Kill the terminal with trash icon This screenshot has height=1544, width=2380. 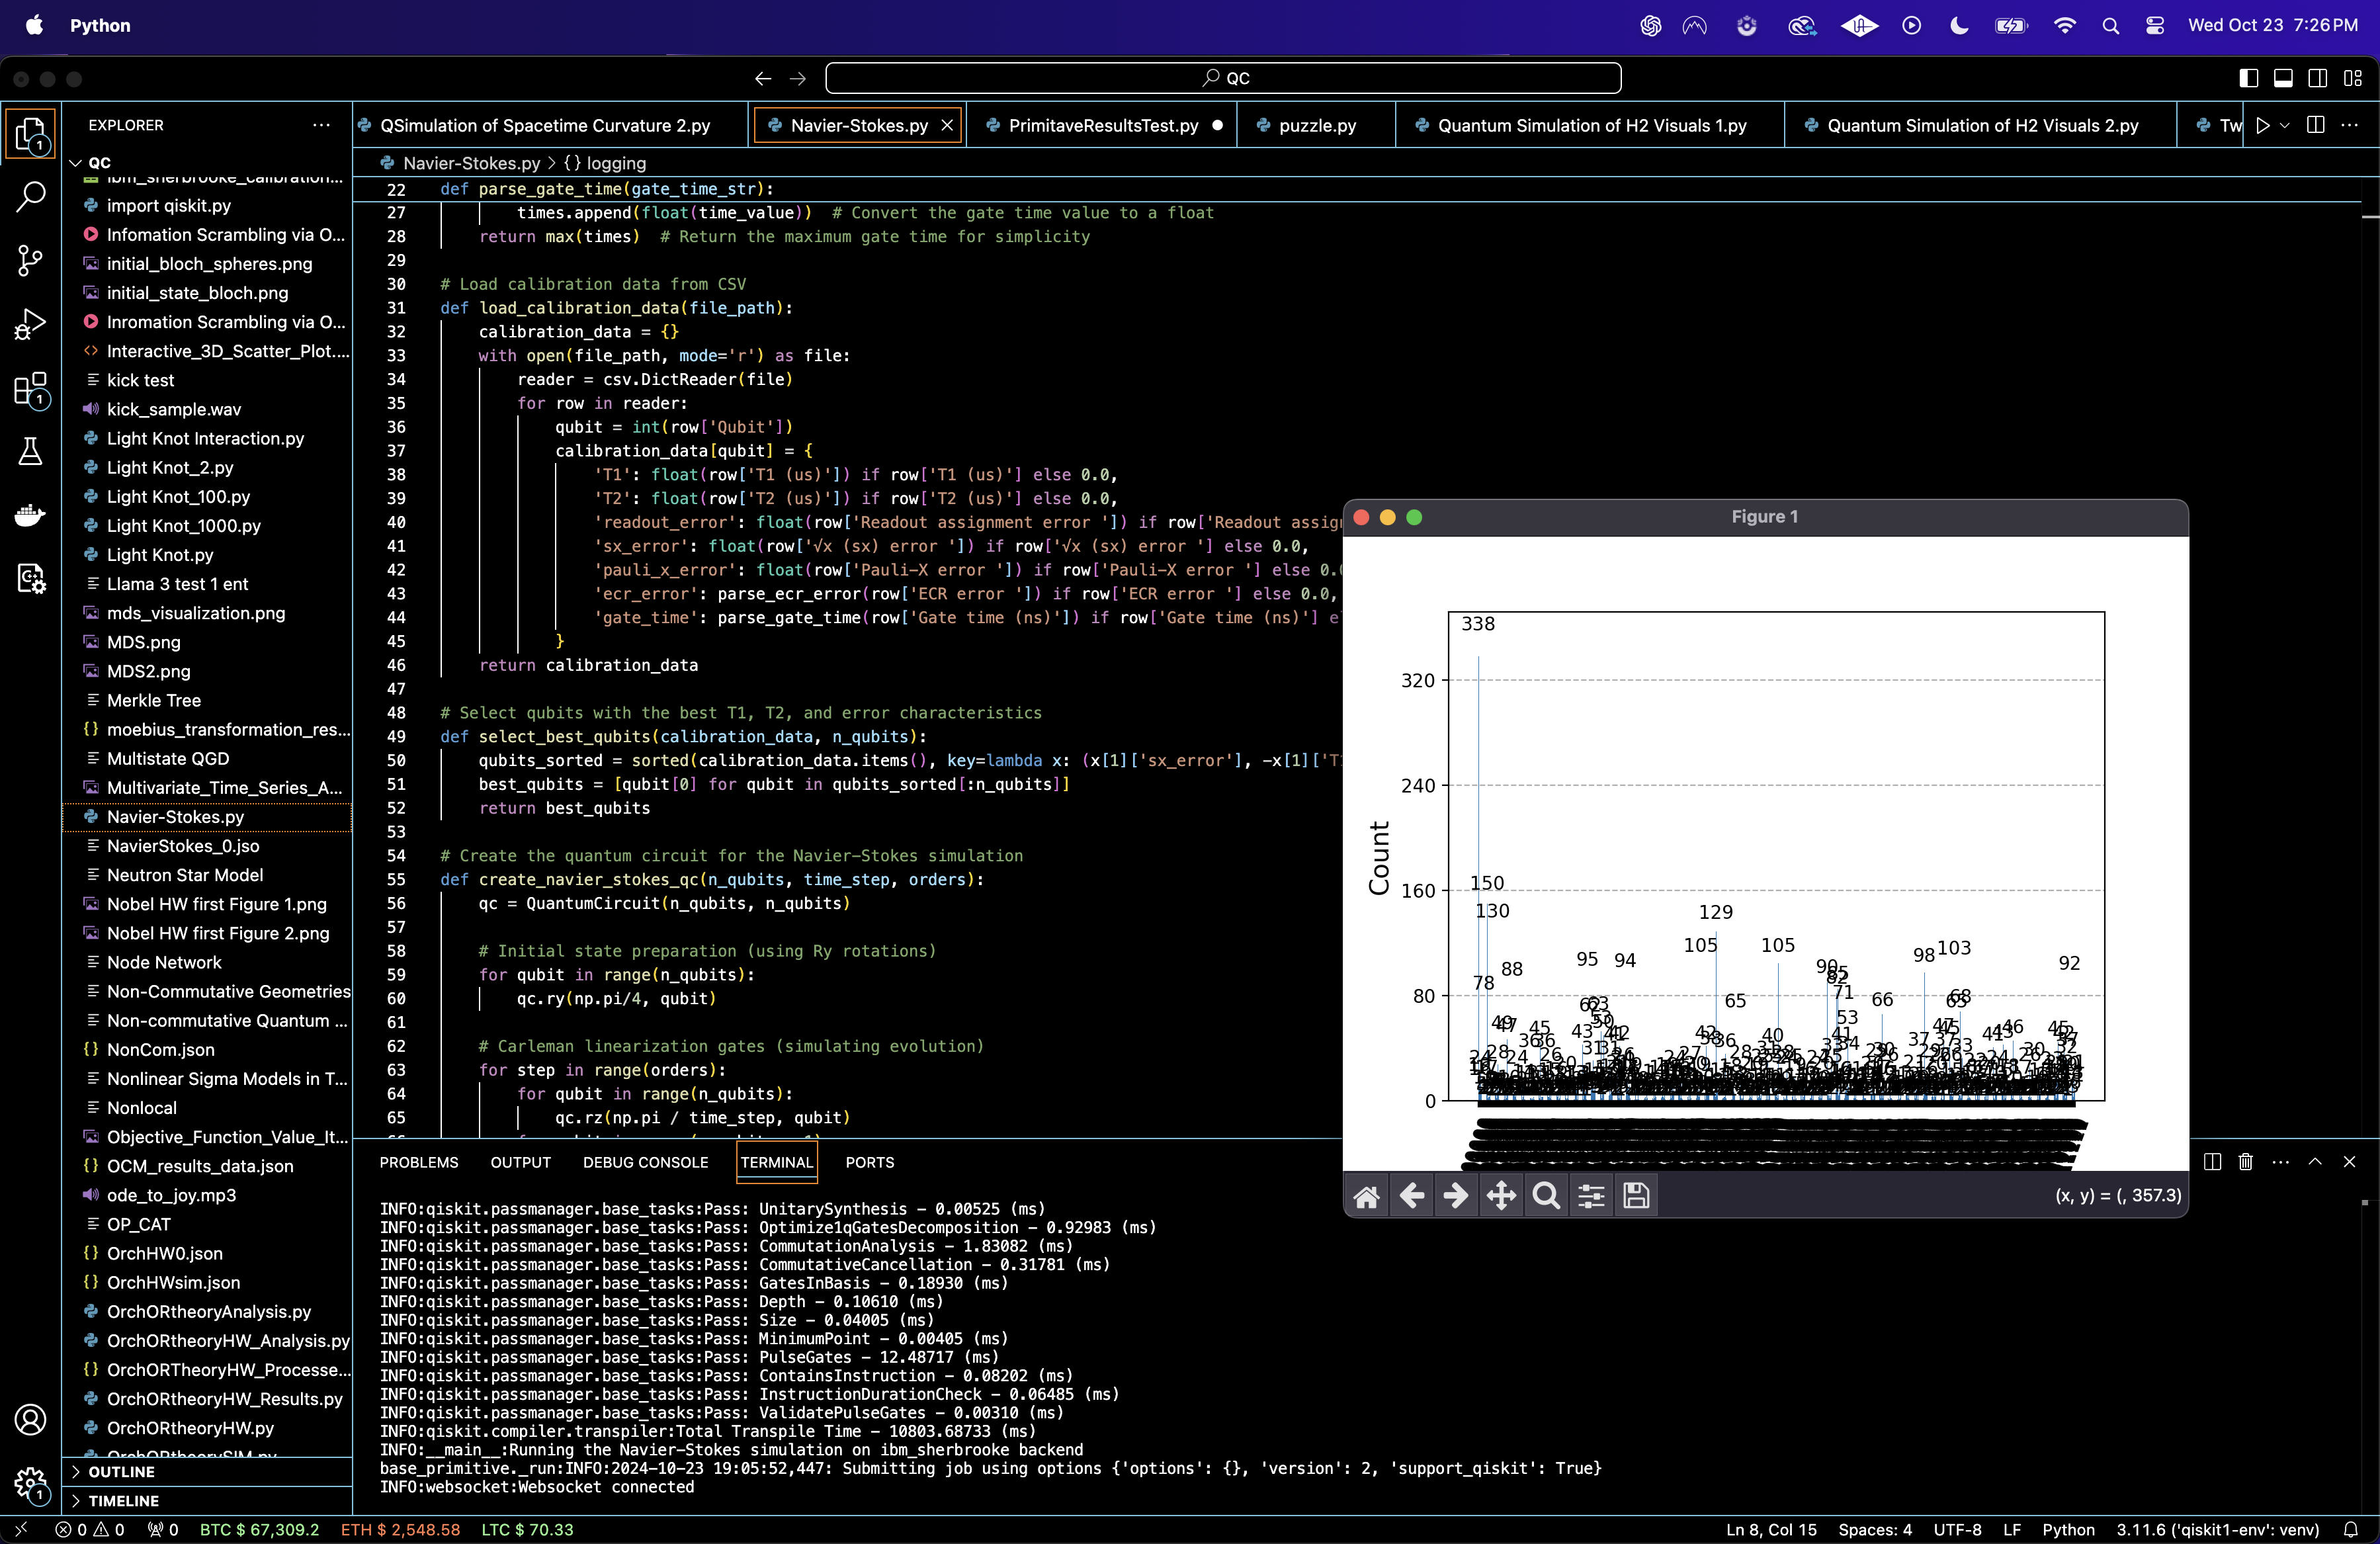coord(2246,1162)
